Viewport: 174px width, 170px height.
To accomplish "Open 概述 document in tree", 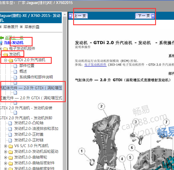I will click(x=23, y=71).
